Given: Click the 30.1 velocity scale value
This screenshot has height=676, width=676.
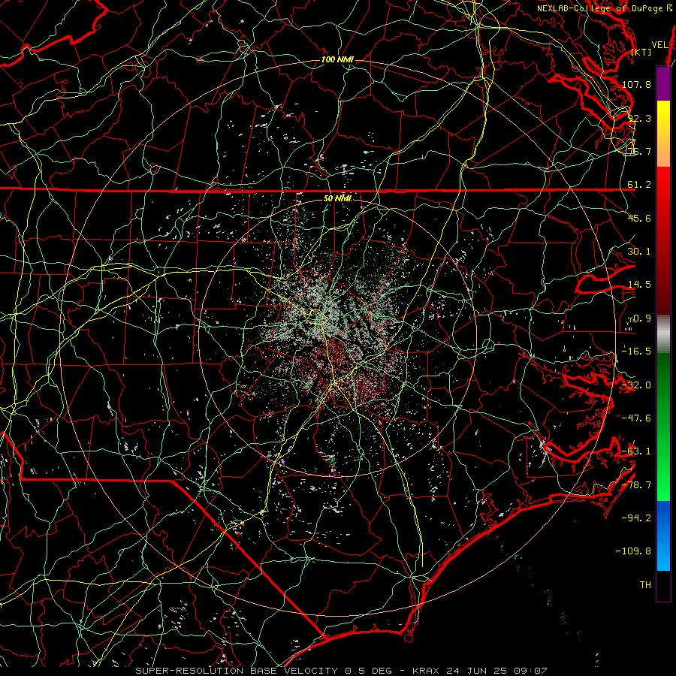Looking at the screenshot, I should 639,252.
